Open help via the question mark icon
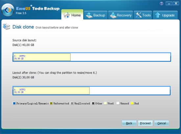181x134 pixels. [162, 4]
